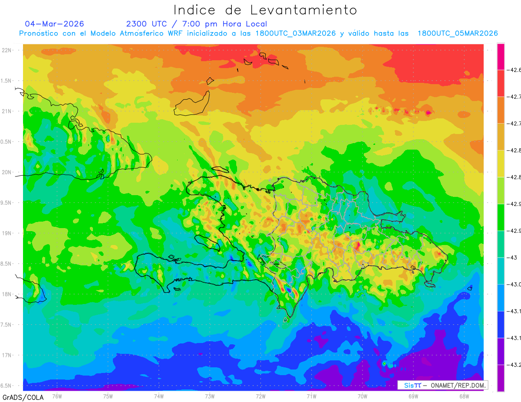Click the "-43.2" colorbar value

pos(514,365)
